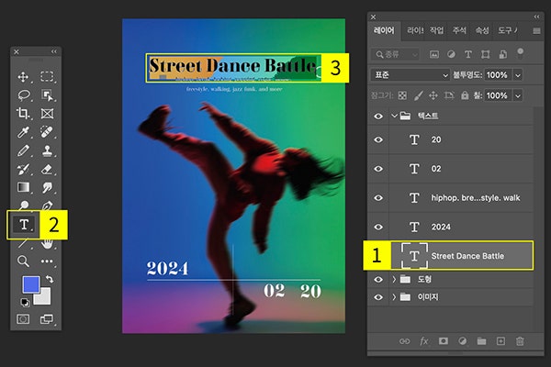Collapse the 텍스트 group
Screen dimensions: 551x367
394,116
